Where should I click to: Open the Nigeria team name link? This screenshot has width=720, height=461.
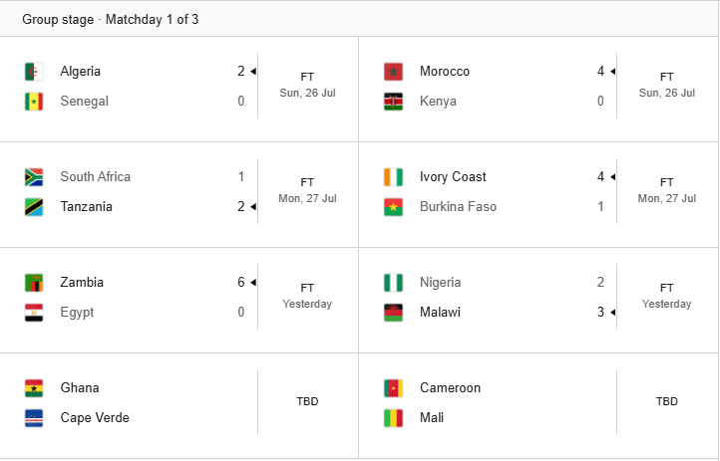pos(440,283)
